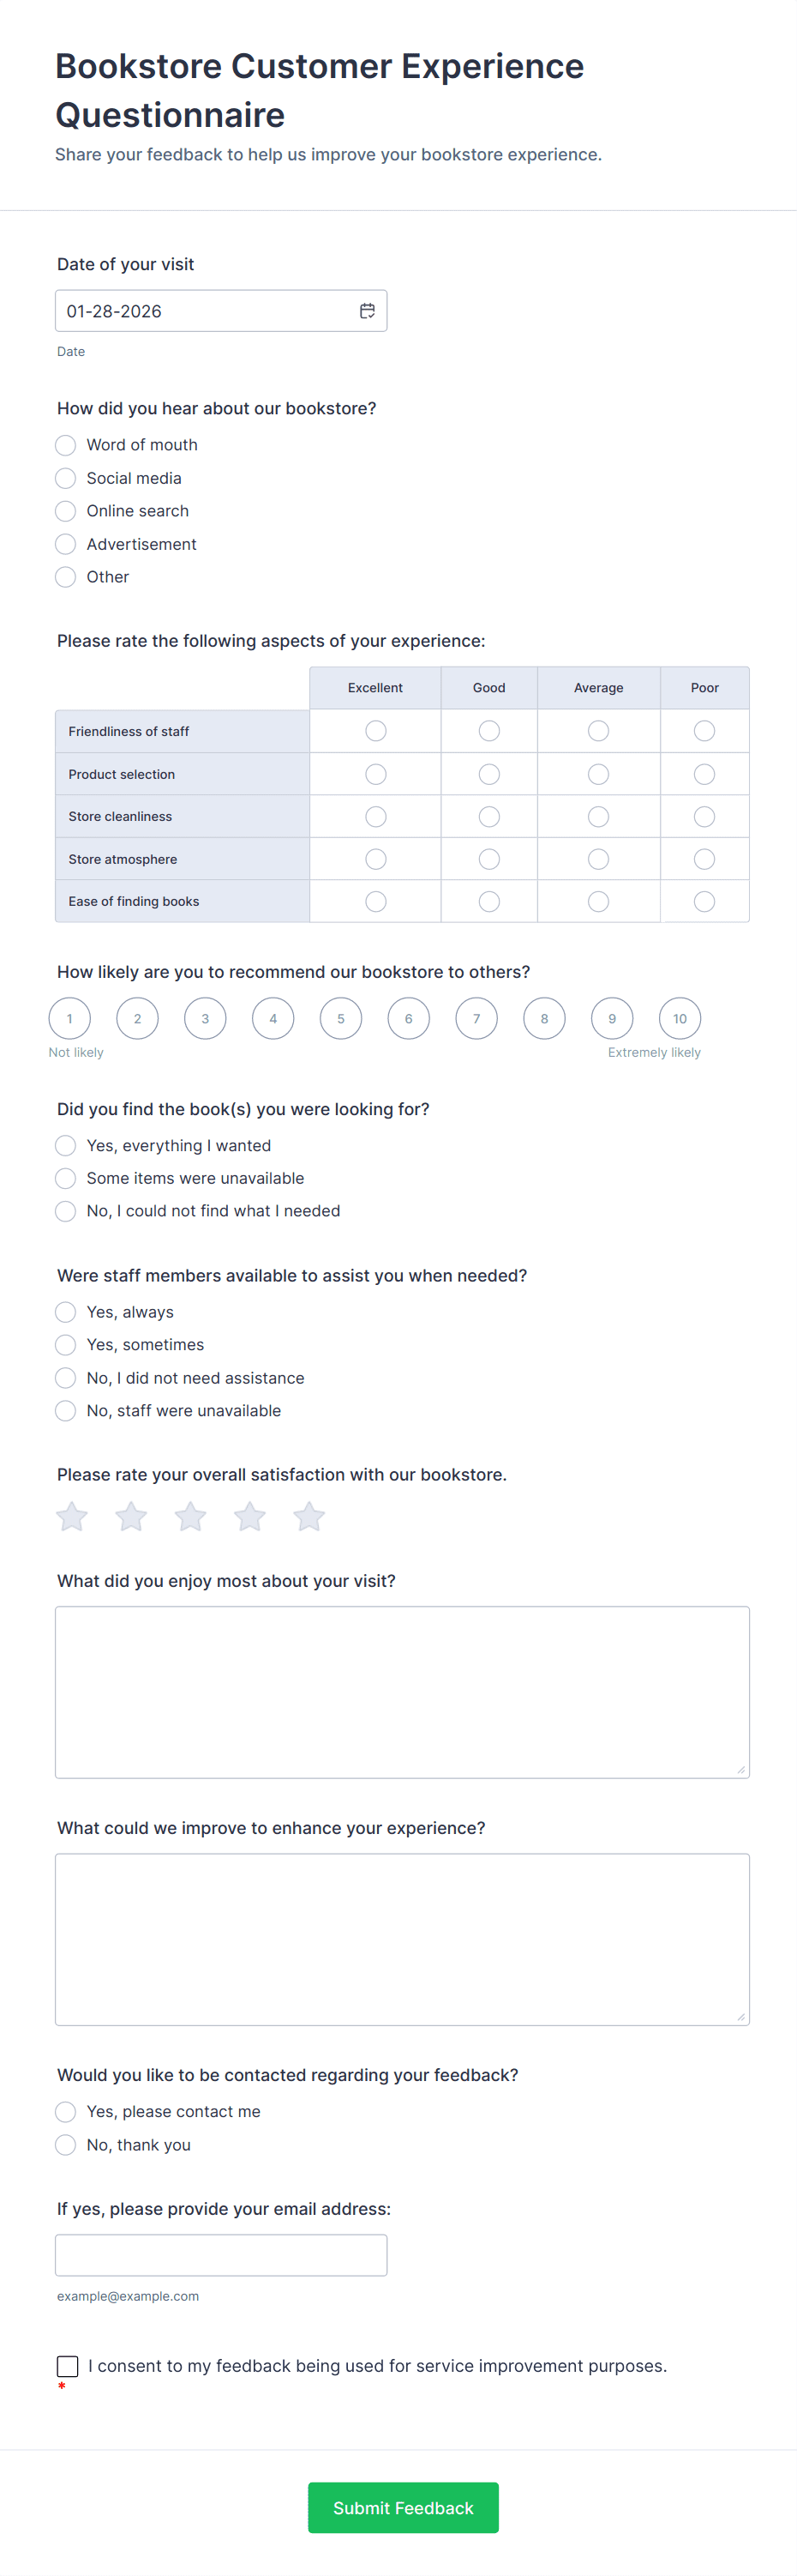Mark Store cleanliness as Good
797x2576 pixels.
[x=489, y=817]
